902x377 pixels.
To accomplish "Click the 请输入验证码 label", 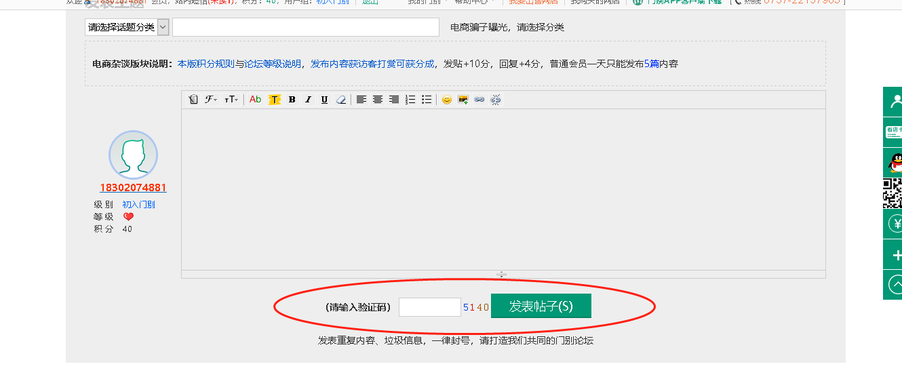I will pyautogui.click(x=358, y=307).
